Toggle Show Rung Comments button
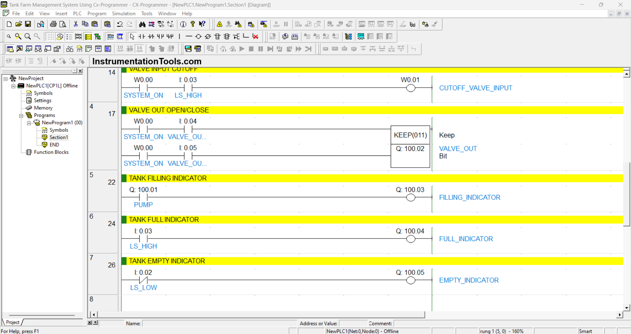This screenshot has width=631, height=334. pos(59,36)
